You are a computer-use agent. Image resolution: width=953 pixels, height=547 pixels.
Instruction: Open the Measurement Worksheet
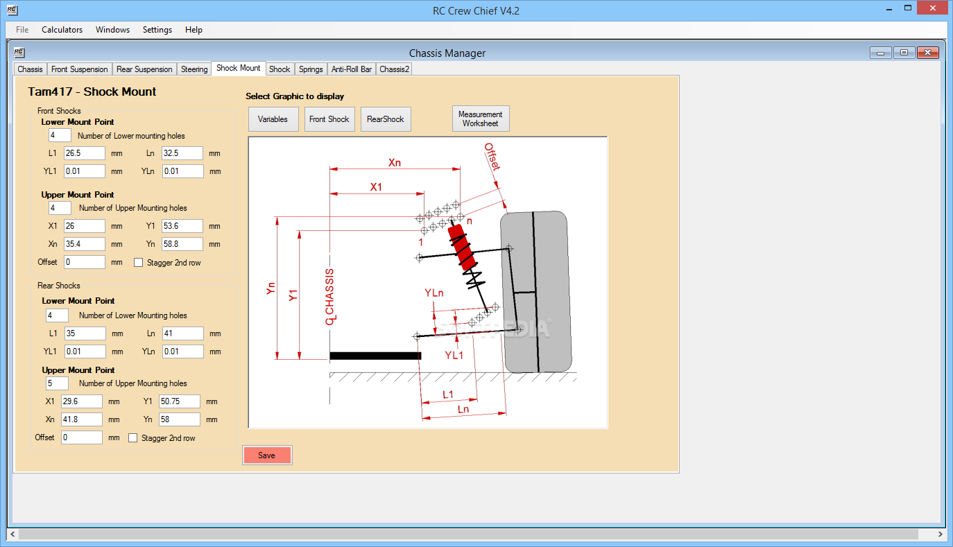(481, 119)
